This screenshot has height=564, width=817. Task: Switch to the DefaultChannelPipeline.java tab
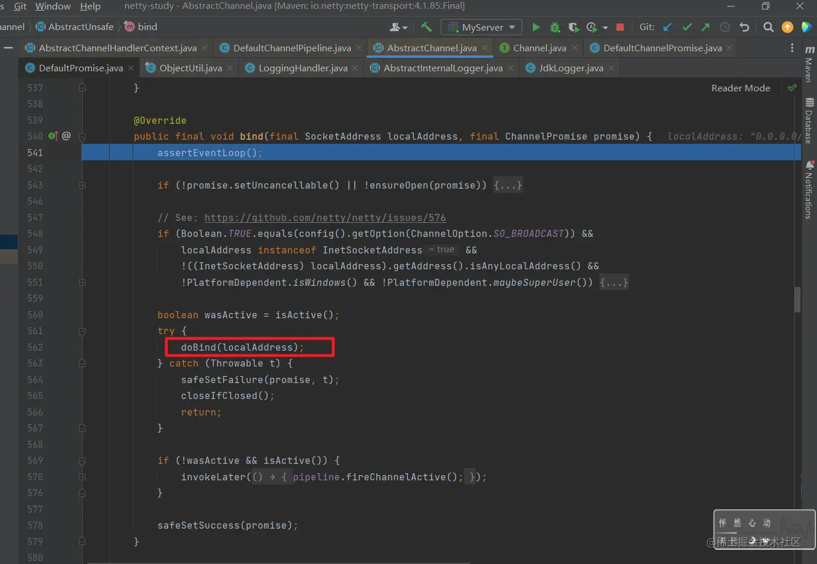292,48
